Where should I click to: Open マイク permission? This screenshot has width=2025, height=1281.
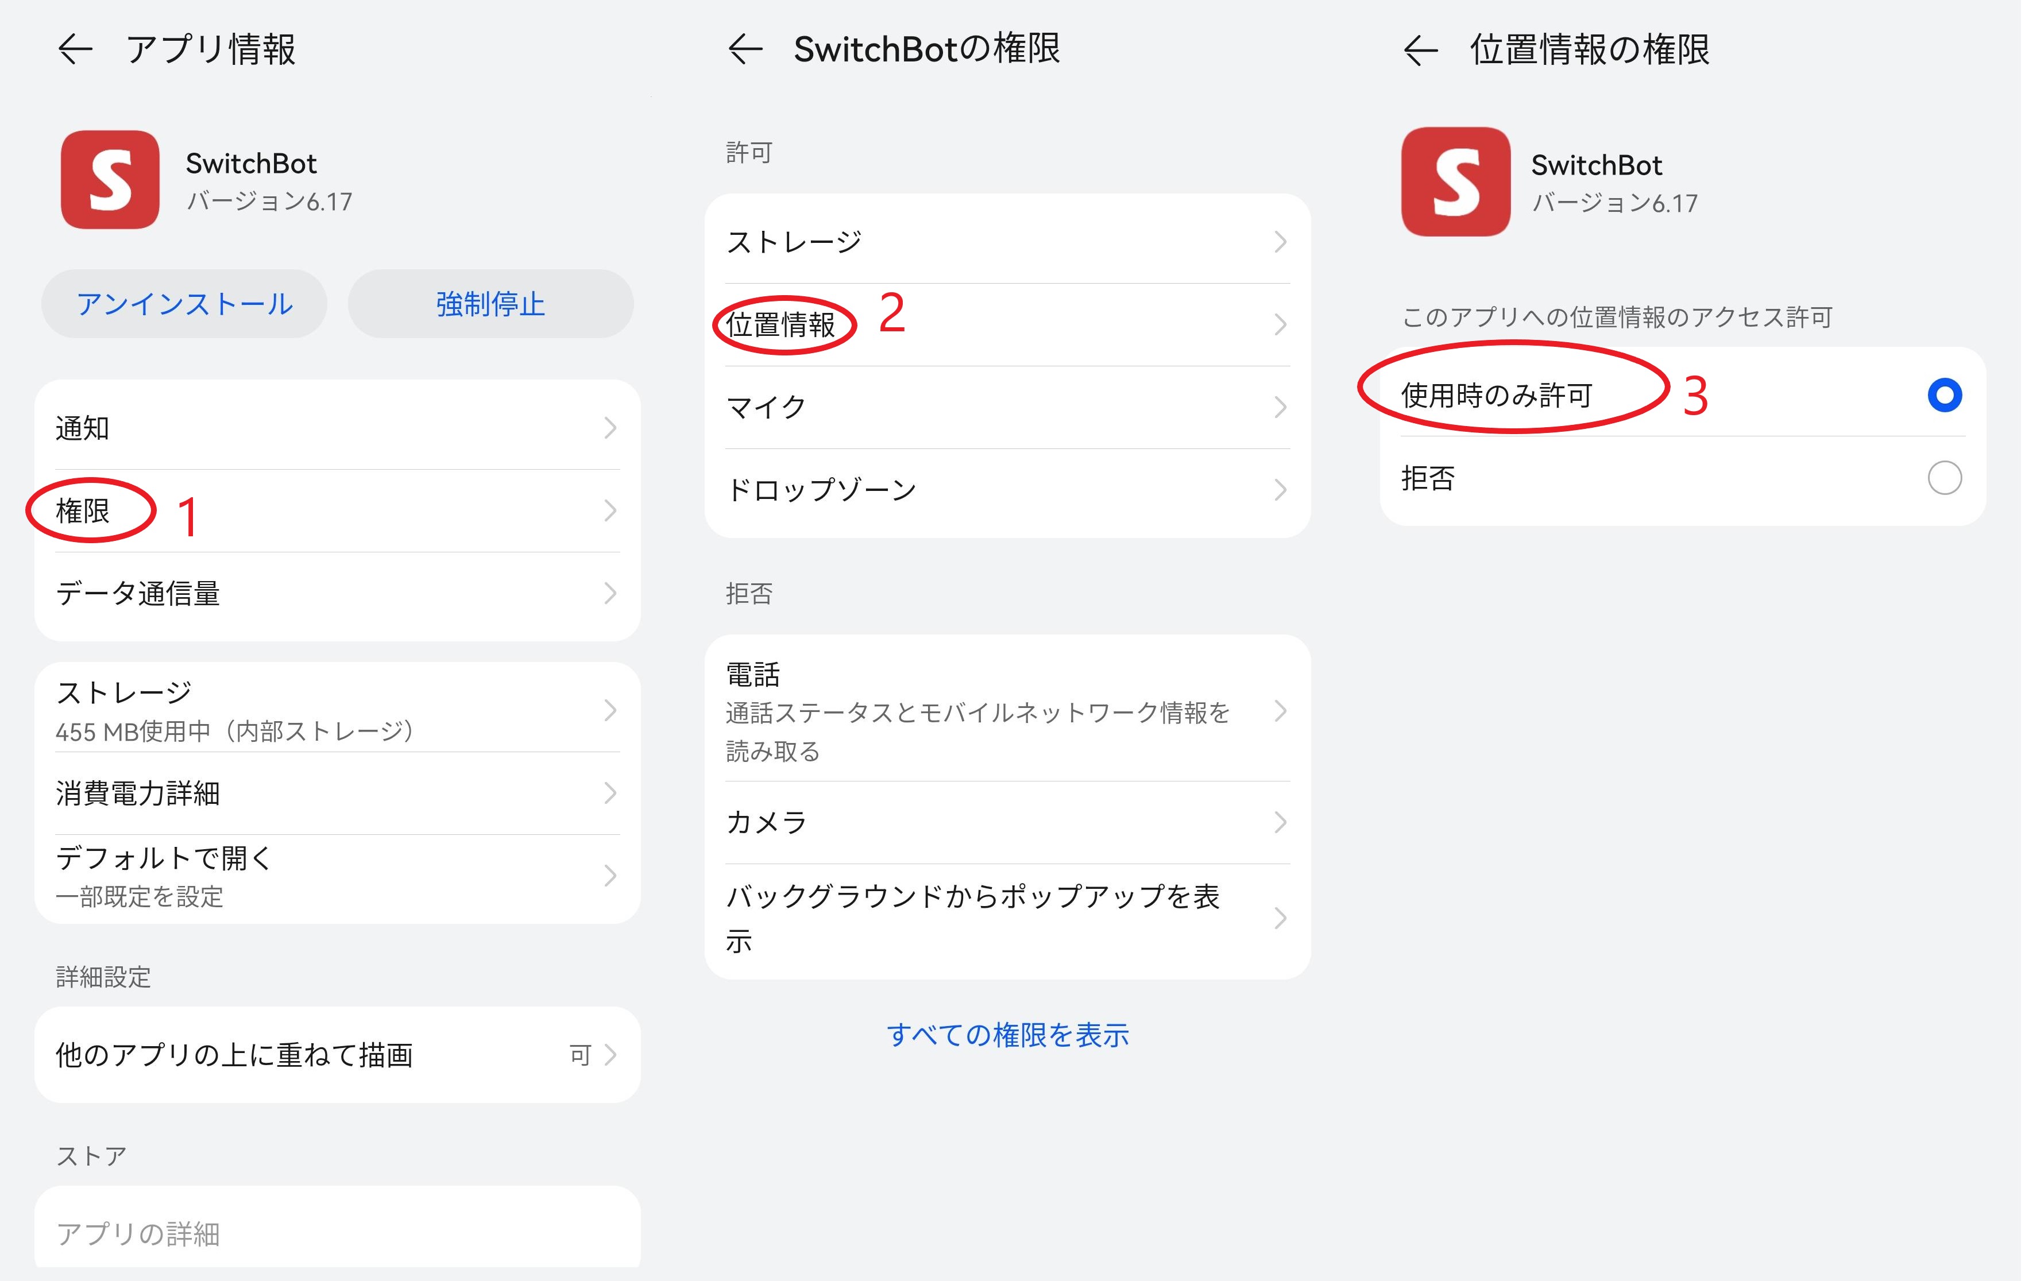pos(1007,408)
